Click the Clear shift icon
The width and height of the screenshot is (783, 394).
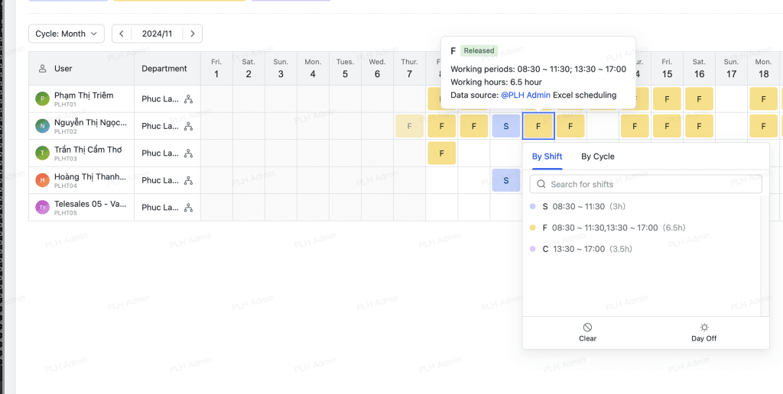tap(587, 328)
